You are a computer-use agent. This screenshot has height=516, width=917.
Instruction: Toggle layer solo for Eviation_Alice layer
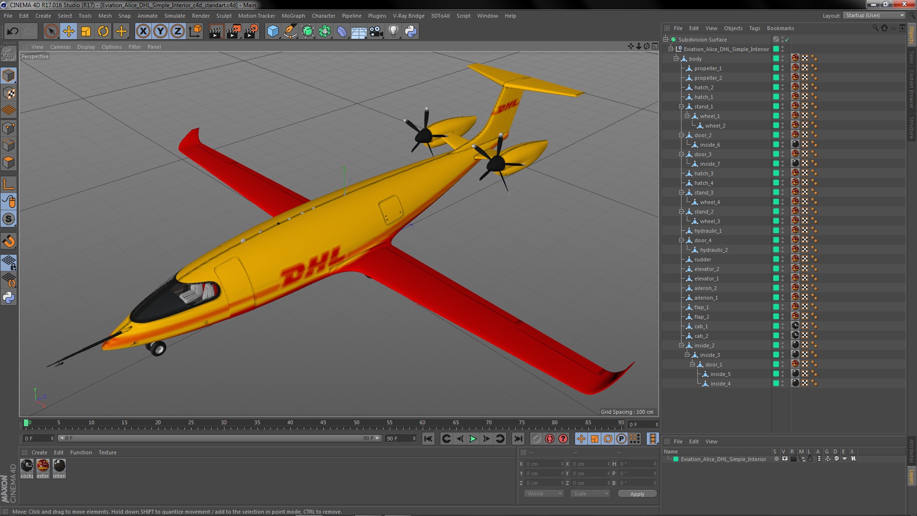(x=777, y=459)
